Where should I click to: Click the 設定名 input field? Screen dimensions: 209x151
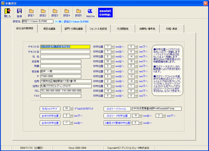pos(38,21)
